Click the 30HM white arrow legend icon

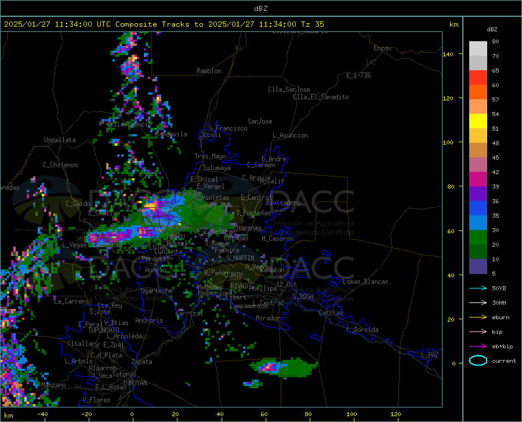[x=478, y=303]
